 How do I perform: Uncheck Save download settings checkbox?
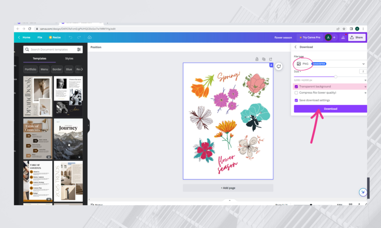pyautogui.click(x=296, y=100)
